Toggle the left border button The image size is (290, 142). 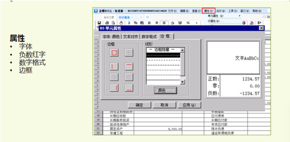click(114, 67)
